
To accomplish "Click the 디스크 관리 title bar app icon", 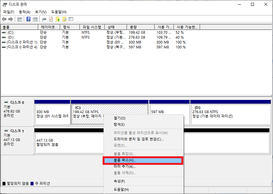I will 5,5.
